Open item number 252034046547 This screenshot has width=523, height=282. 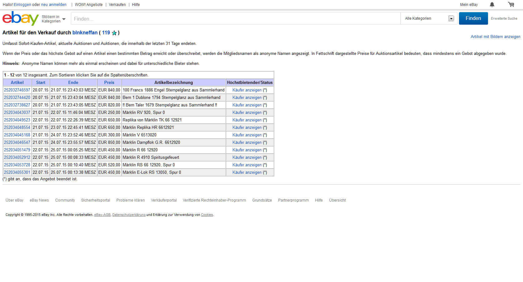(17, 142)
